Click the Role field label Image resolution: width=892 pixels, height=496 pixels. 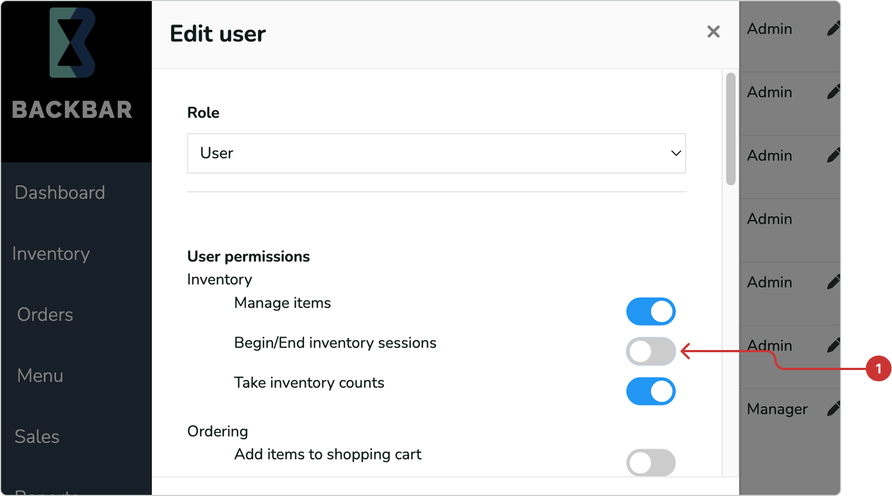coord(203,113)
